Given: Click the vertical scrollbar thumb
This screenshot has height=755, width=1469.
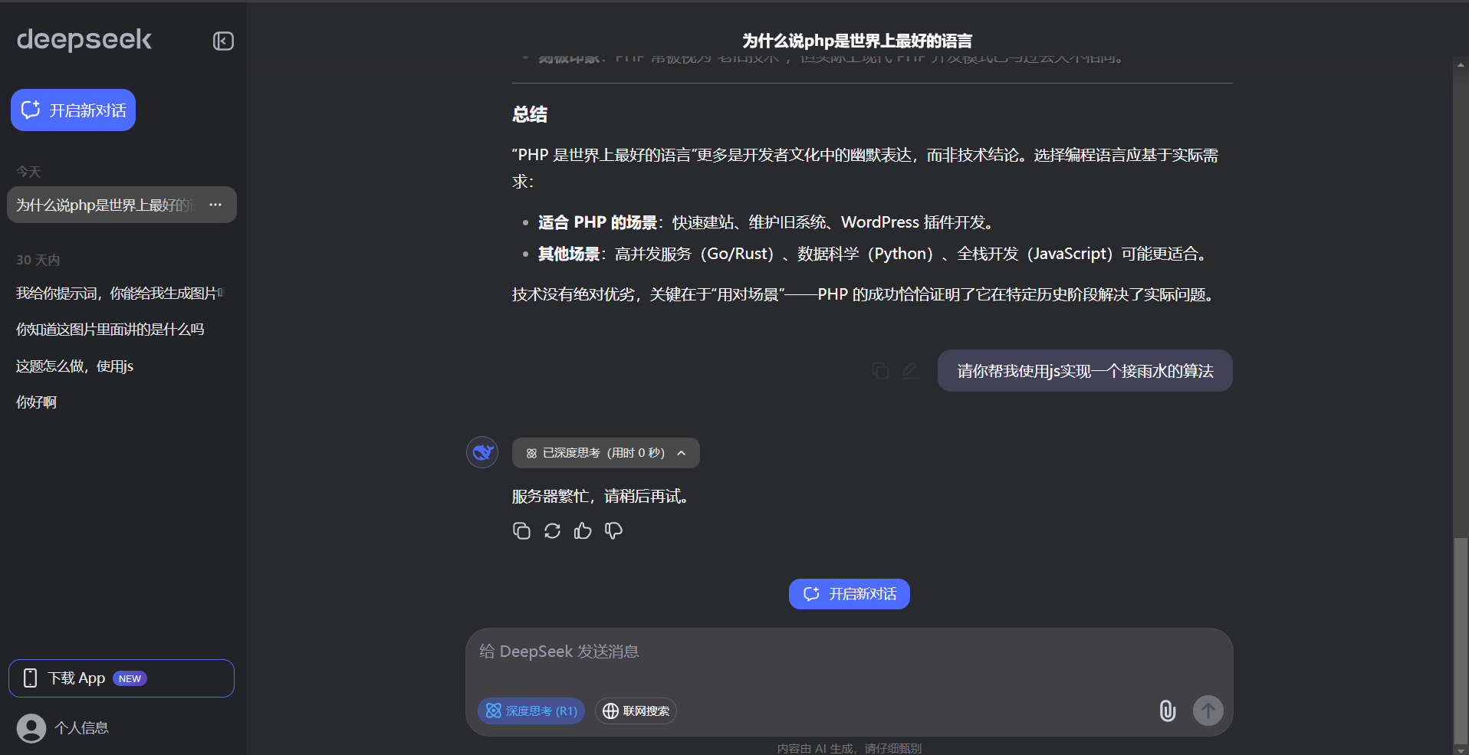Looking at the screenshot, I should (x=1461, y=640).
